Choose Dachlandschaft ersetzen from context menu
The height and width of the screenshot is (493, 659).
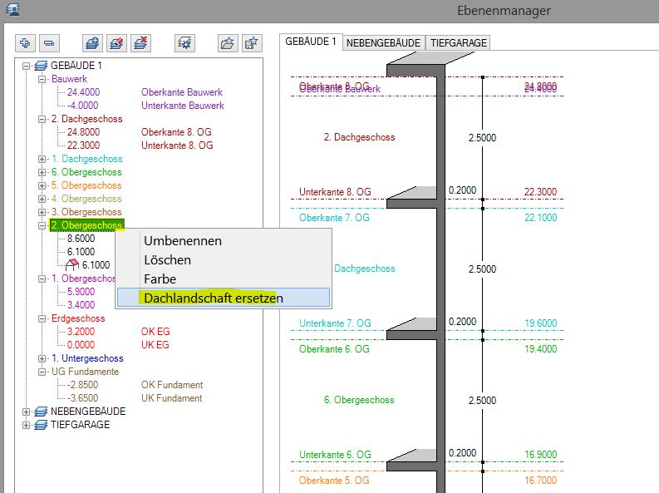214,297
